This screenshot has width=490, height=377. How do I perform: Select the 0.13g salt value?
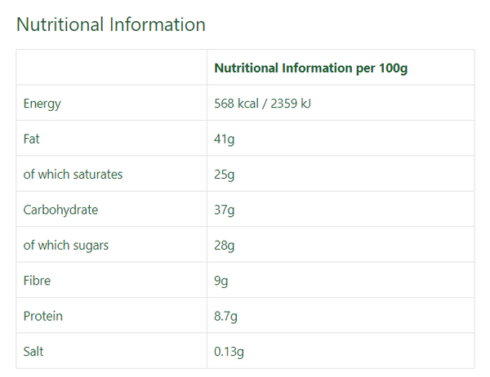coord(229,352)
